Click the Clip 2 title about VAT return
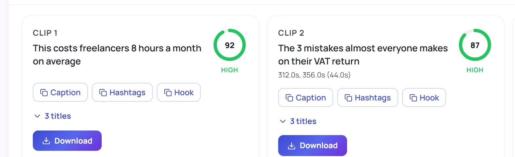515x157 pixels. [363, 55]
